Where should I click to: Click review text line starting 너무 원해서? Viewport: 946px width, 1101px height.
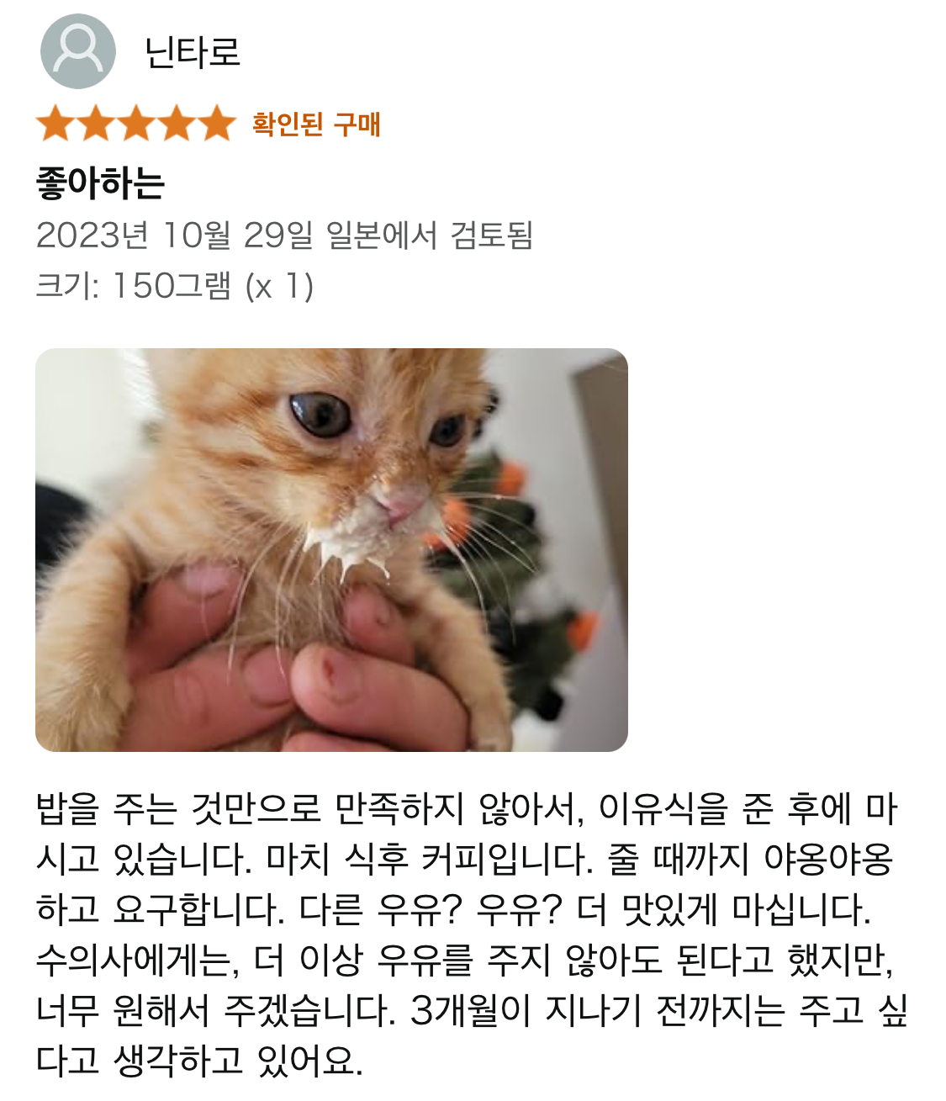point(472,1011)
